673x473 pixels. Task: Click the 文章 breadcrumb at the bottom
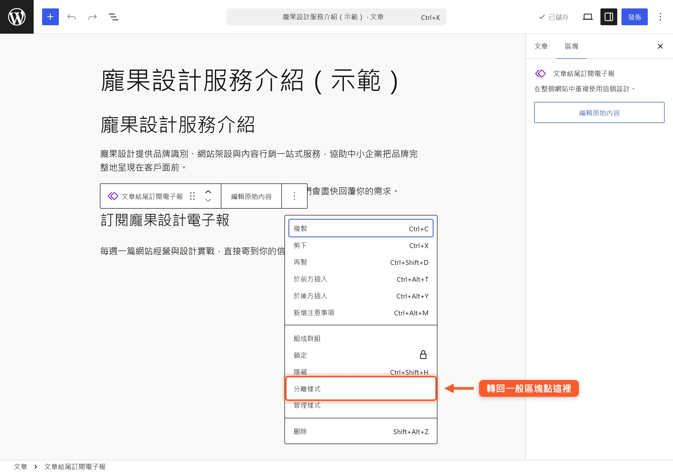[x=21, y=466]
